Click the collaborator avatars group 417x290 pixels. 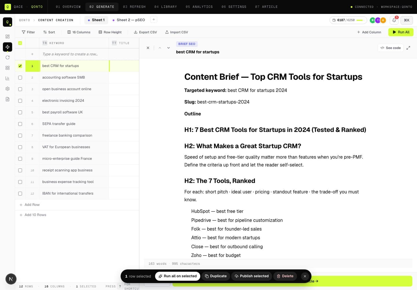coord(378,20)
